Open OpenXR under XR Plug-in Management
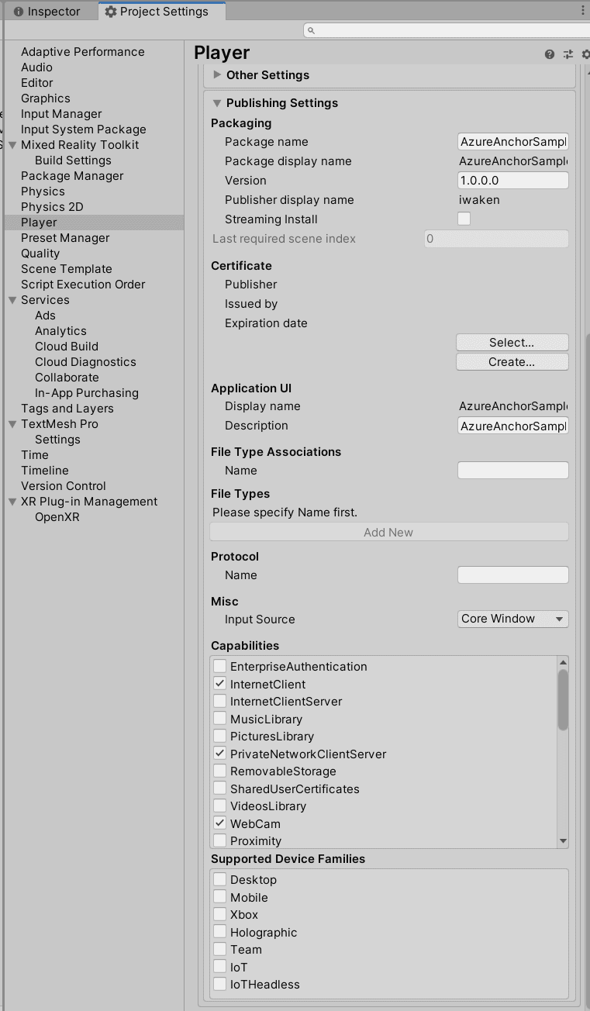590x1011 pixels. (x=57, y=517)
